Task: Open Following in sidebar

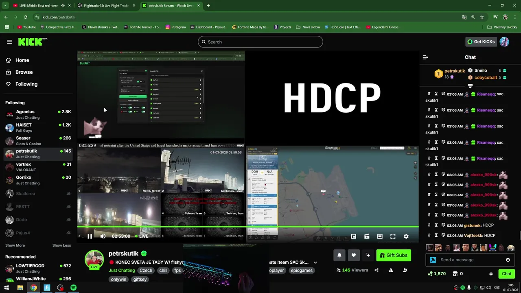Action: tap(26, 84)
